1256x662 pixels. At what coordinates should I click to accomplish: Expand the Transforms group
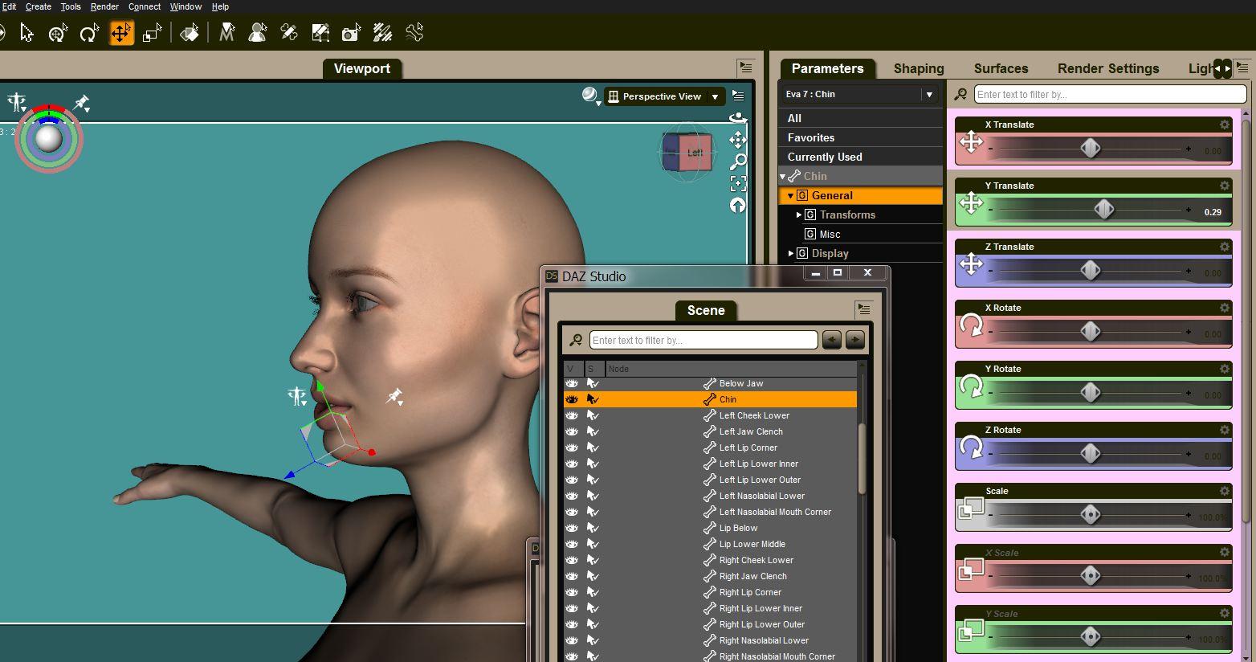click(x=799, y=215)
